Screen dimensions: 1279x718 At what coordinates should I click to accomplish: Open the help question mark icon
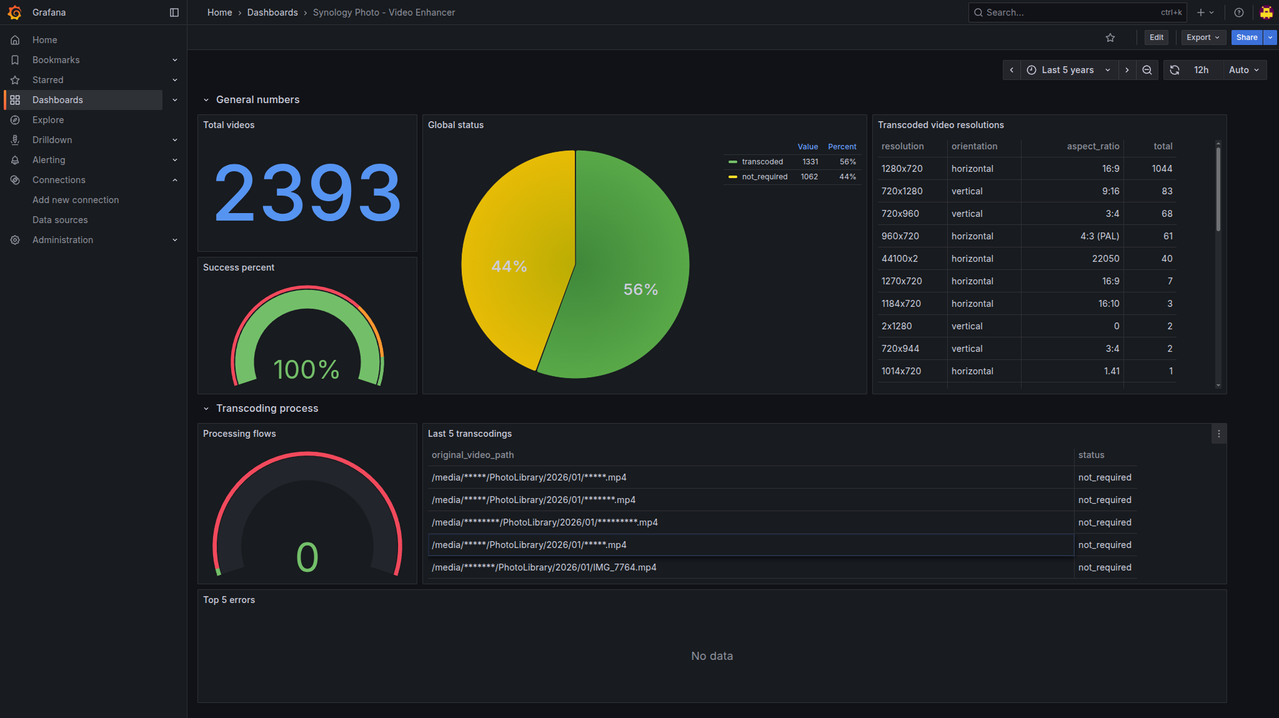(1239, 12)
